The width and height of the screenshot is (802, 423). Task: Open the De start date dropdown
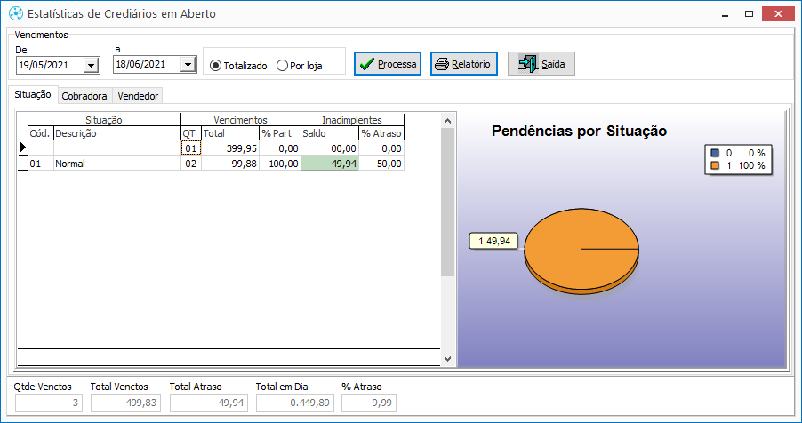tap(92, 66)
